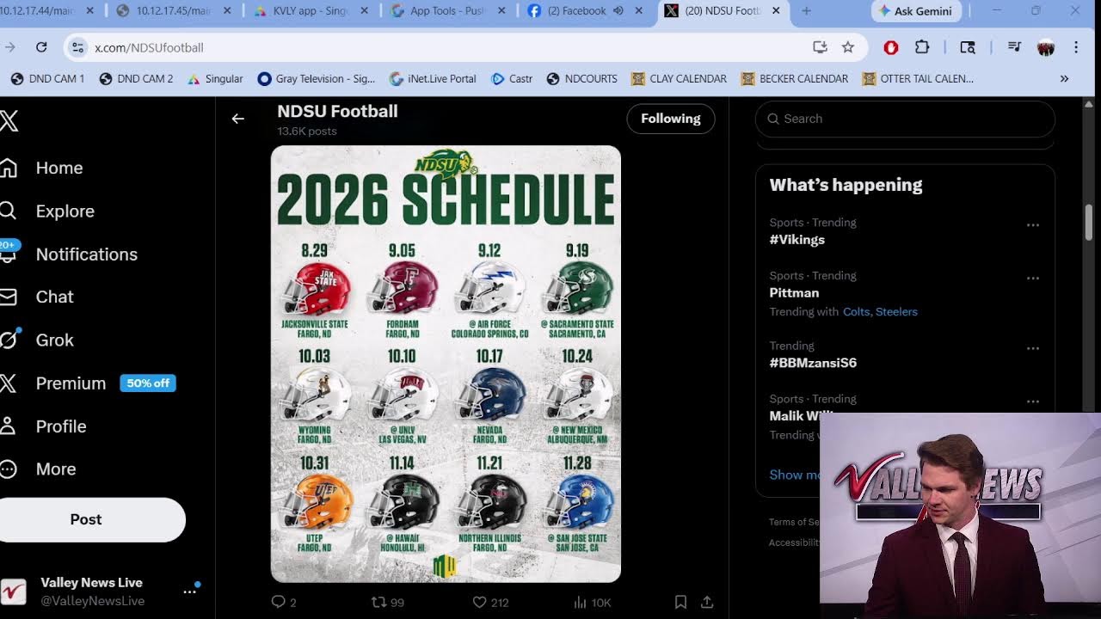The width and height of the screenshot is (1101, 619).
Task: Open the DND CAM 1 bookmark
Action: [47, 78]
